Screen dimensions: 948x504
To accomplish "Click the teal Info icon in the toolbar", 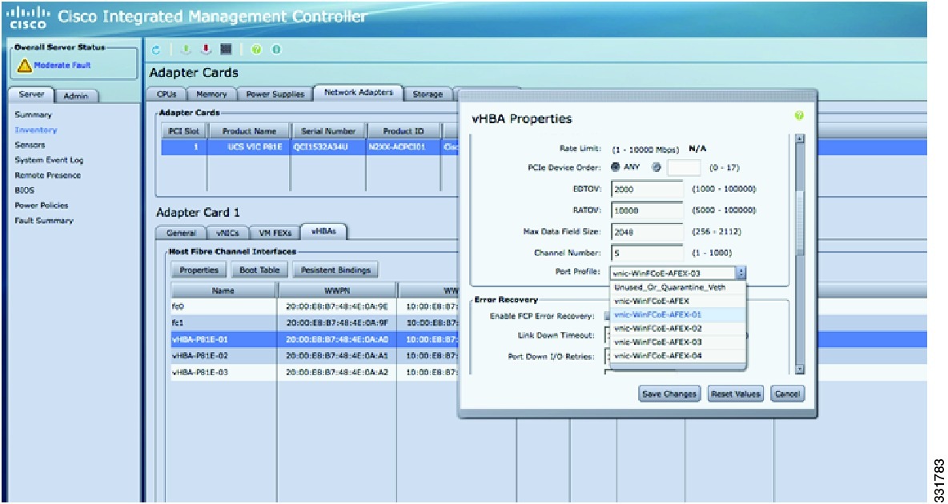I will [x=275, y=50].
